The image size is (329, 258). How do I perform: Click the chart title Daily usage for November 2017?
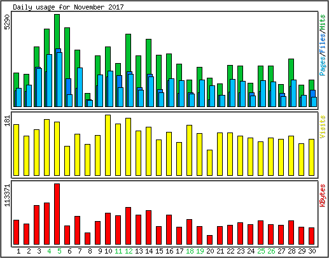[x=68, y=7]
